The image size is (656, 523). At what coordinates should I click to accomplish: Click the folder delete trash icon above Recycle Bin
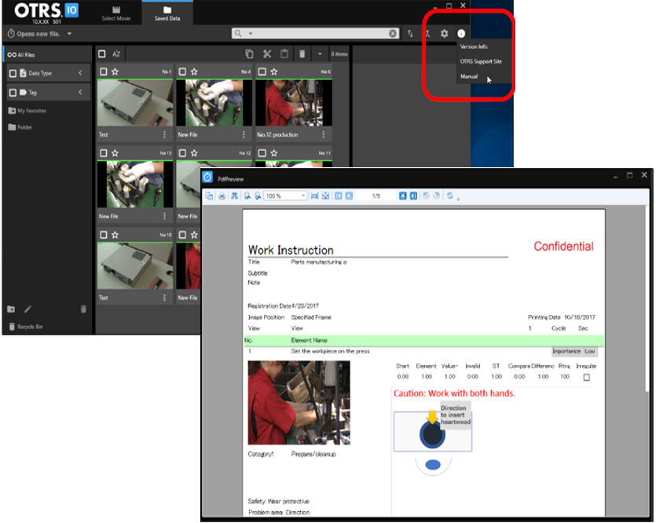[83, 309]
